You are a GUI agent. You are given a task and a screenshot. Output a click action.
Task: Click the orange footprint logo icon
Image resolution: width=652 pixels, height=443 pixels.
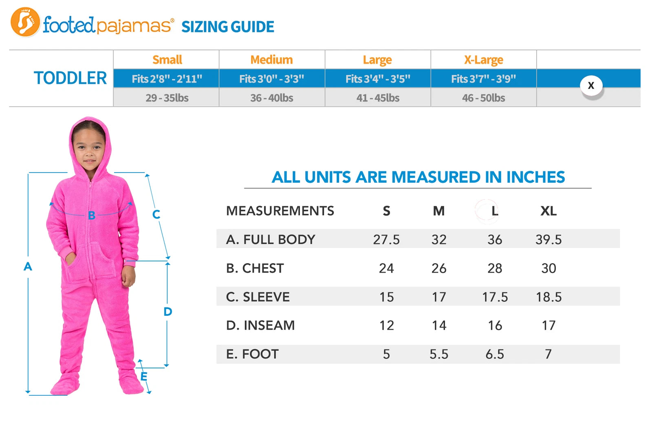coord(25,22)
